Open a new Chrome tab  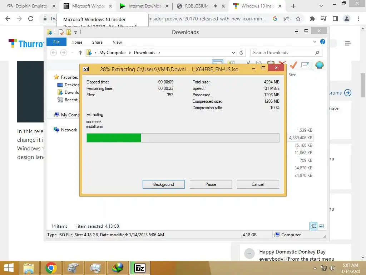[293, 6]
